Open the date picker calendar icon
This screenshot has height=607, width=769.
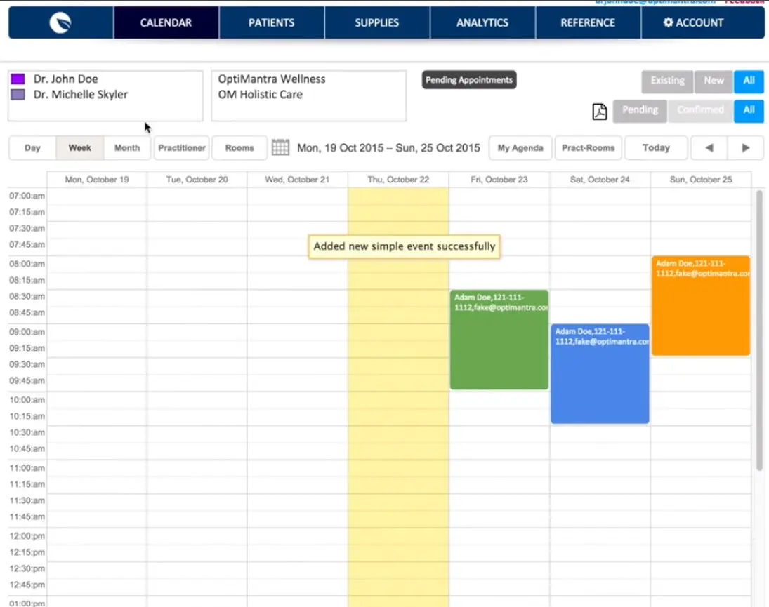tap(280, 147)
